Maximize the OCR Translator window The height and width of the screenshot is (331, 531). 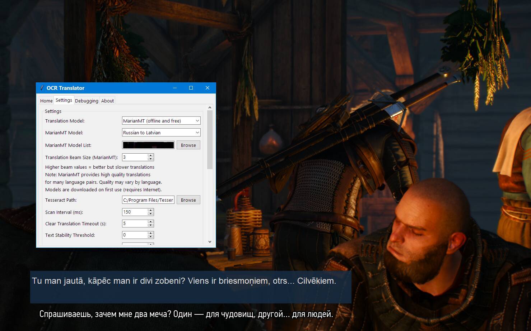click(x=191, y=88)
